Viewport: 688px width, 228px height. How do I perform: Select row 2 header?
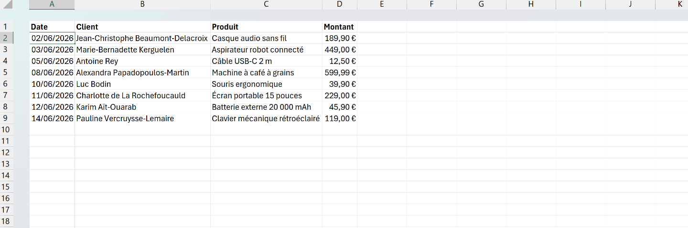7,38
